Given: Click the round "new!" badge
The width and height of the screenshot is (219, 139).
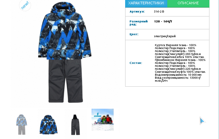Looking at the screenshot, I should 25,5.
